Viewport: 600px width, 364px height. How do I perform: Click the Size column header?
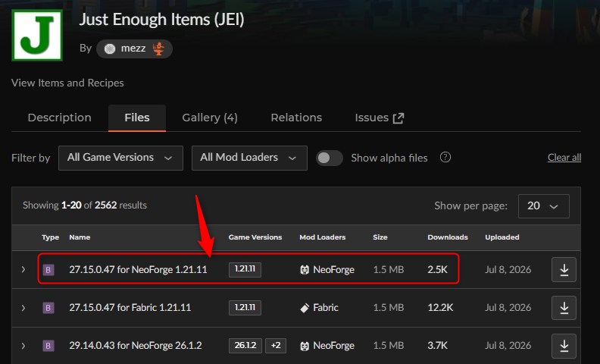[x=380, y=237]
